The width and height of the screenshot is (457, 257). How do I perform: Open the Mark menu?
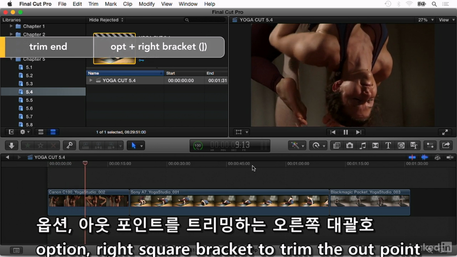click(x=111, y=4)
